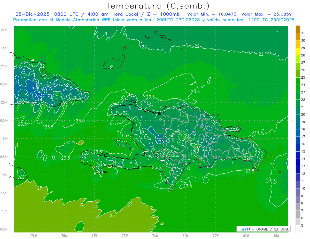Pick the yellow color bar segment between 28 and 29
The image size is (310, 239).
coord(298,52)
